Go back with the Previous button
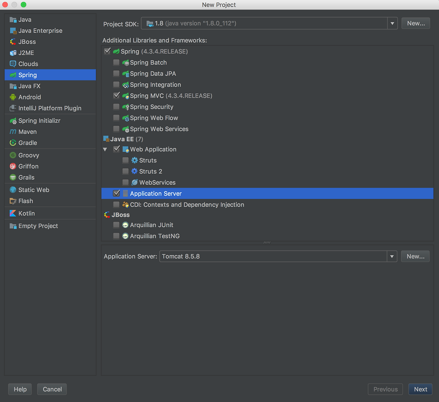This screenshot has height=402, width=439. (x=385, y=389)
